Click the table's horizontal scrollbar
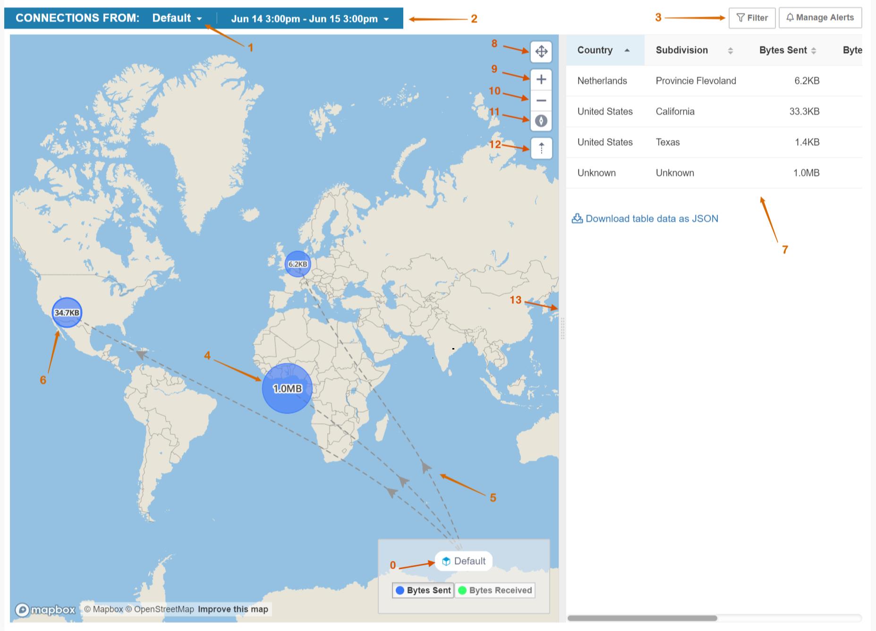The width and height of the screenshot is (876, 631). [x=642, y=618]
